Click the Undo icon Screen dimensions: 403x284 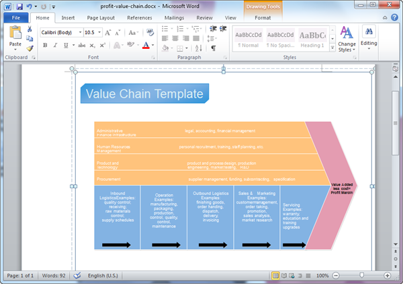pos(30,7)
